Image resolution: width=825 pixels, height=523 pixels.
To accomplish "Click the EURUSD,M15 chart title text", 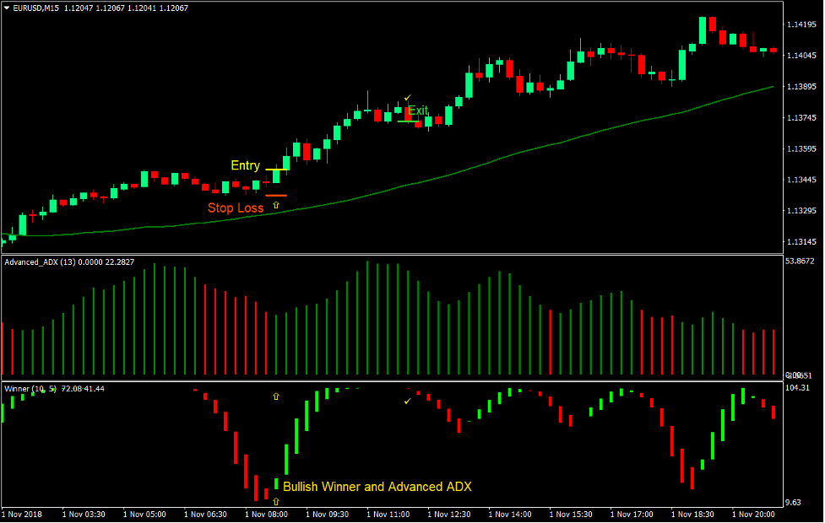I will click(40, 8).
